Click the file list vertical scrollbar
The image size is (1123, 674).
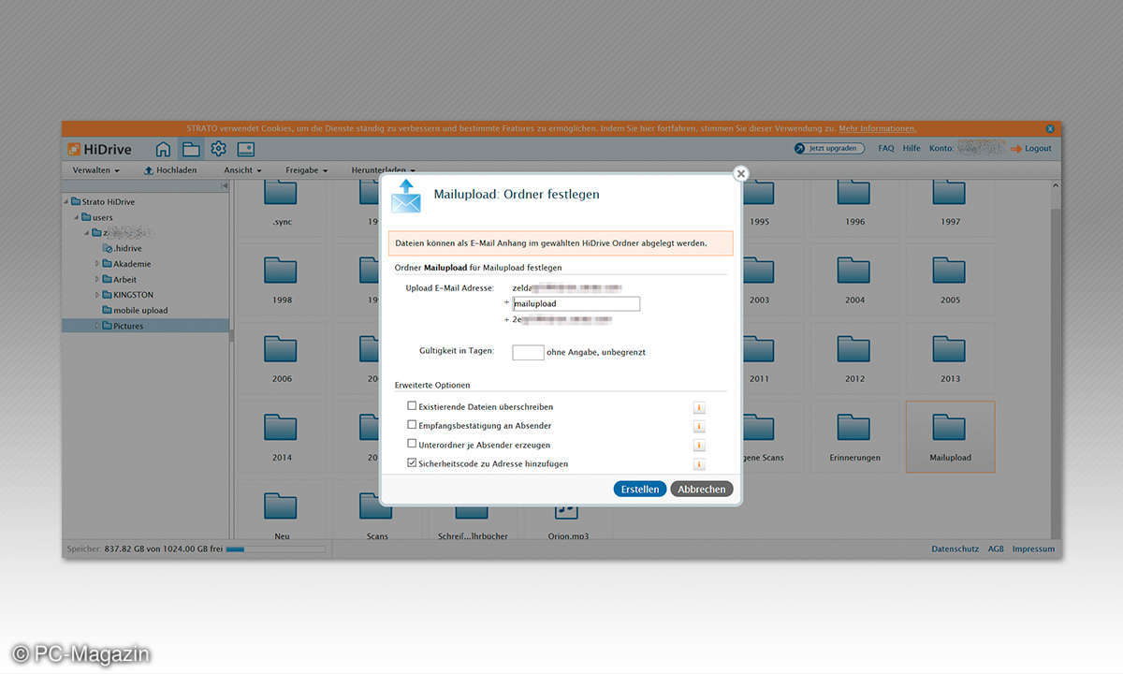tap(1057, 360)
